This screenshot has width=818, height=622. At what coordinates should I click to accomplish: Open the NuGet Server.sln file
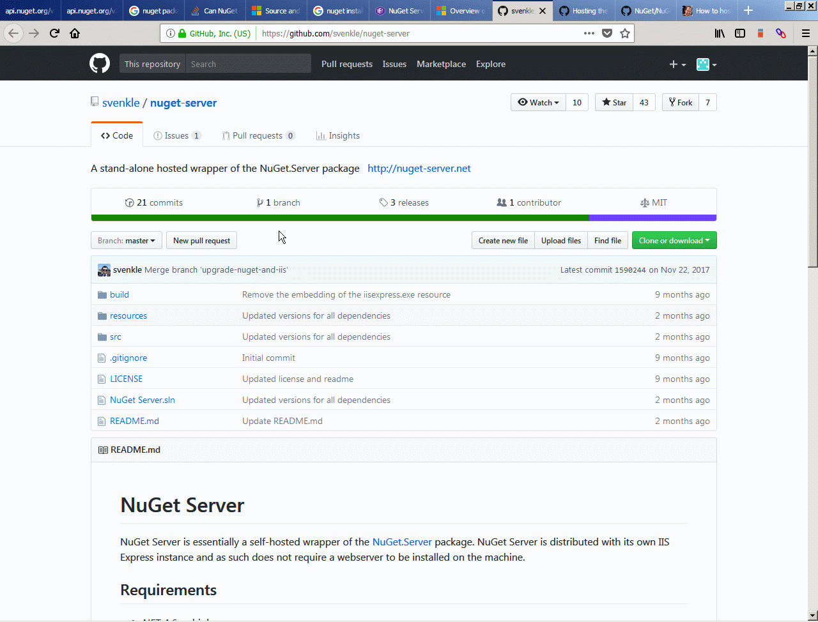(143, 400)
